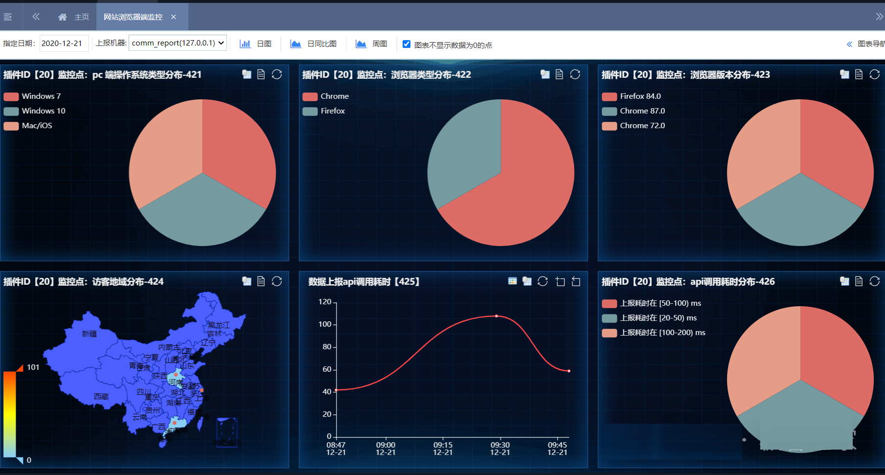The width and height of the screenshot is (885, 475).
Task: Click document icon in api调用耗时分布-426 panel
Action: [x=859, y=281]
